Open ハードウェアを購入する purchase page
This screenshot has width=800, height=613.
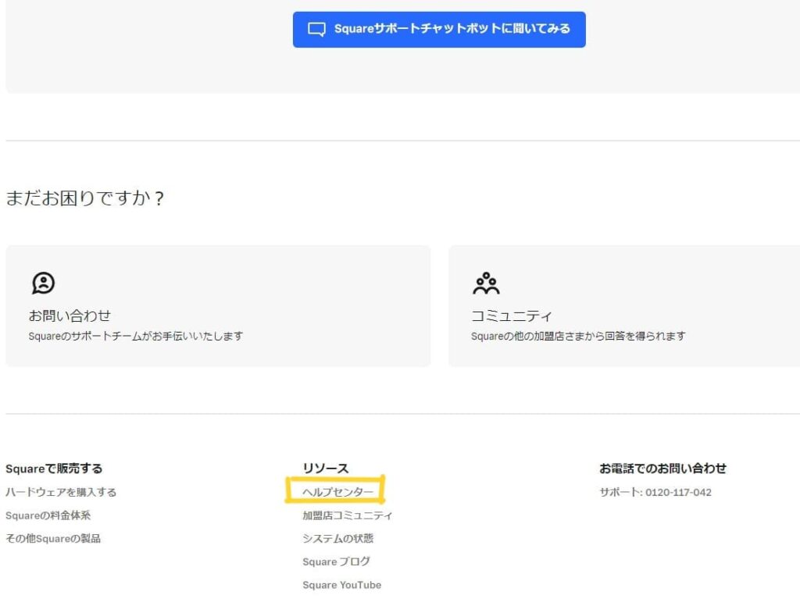coord(62,492)
